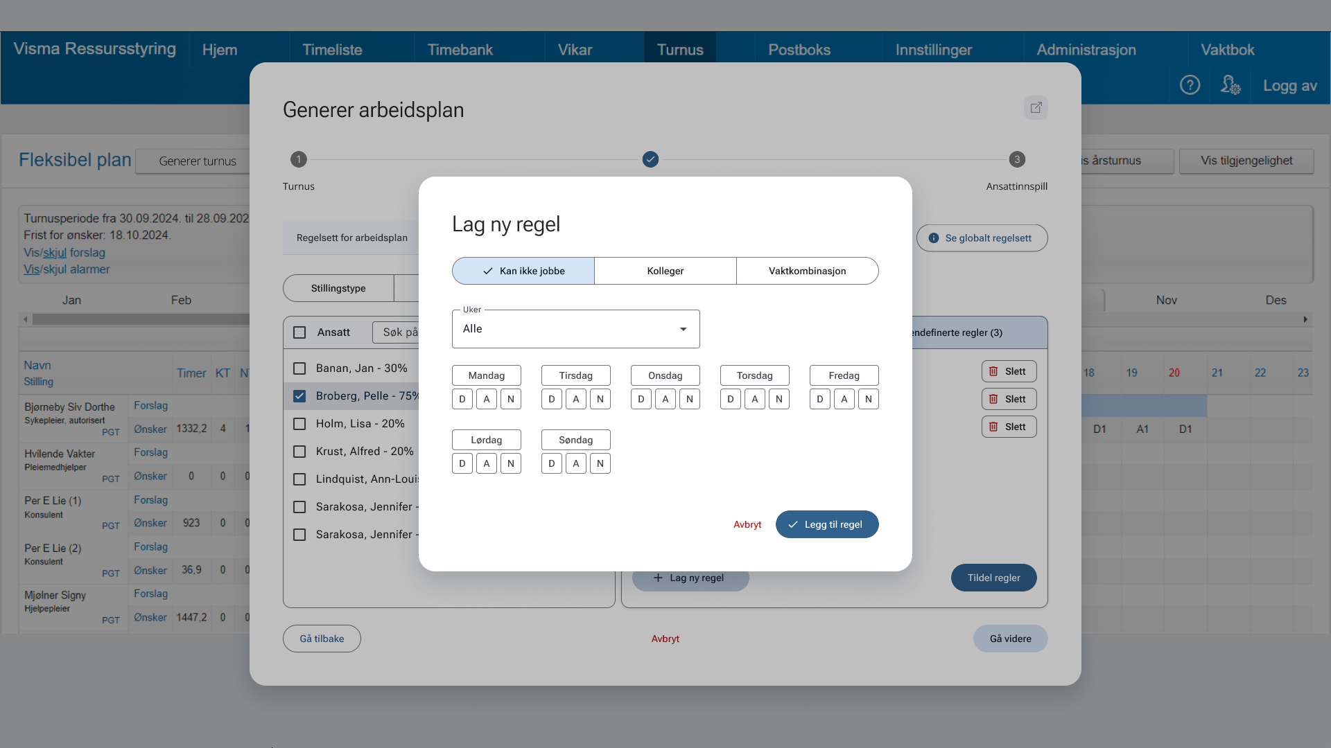The height and width of the screenshot is (748, 1331).
Task: Check Lindquist, Ann-Louise employee
Action: pyautogui.click(x=299, y=479)
